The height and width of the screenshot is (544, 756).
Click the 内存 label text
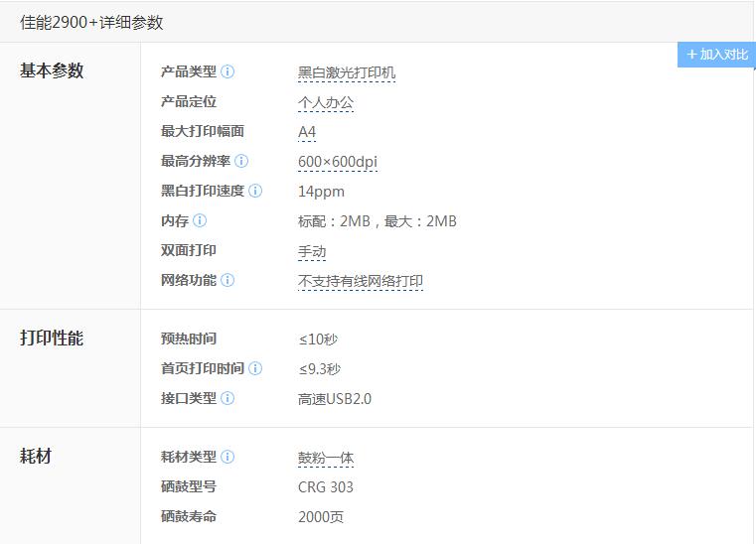(x=175, y=220)
